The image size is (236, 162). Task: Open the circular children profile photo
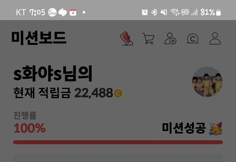point(207,82)
